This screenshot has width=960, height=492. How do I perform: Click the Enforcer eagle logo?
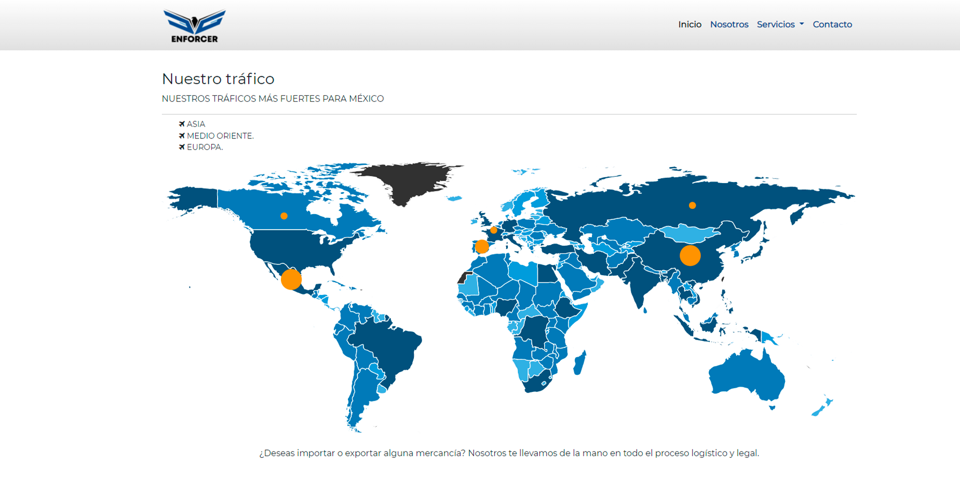tap(195, 26)
